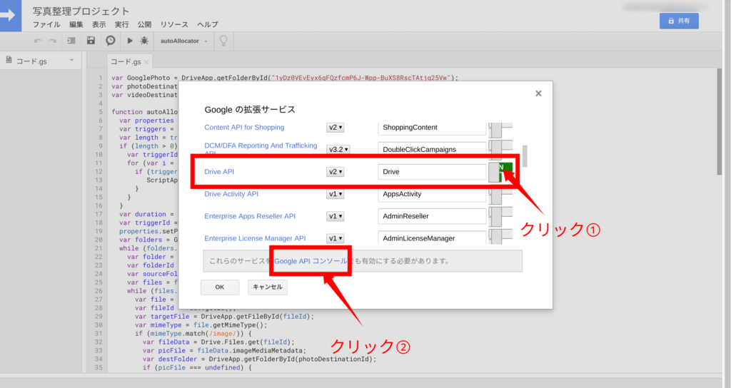Open the Enterprise License Manager API link
Image resolution: width=731 pixels, height=388 pixels.
tap(255, 238)
